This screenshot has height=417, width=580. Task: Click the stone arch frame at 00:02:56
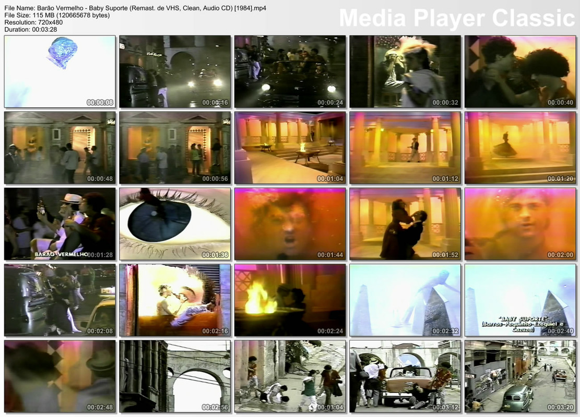coord(174,376)
